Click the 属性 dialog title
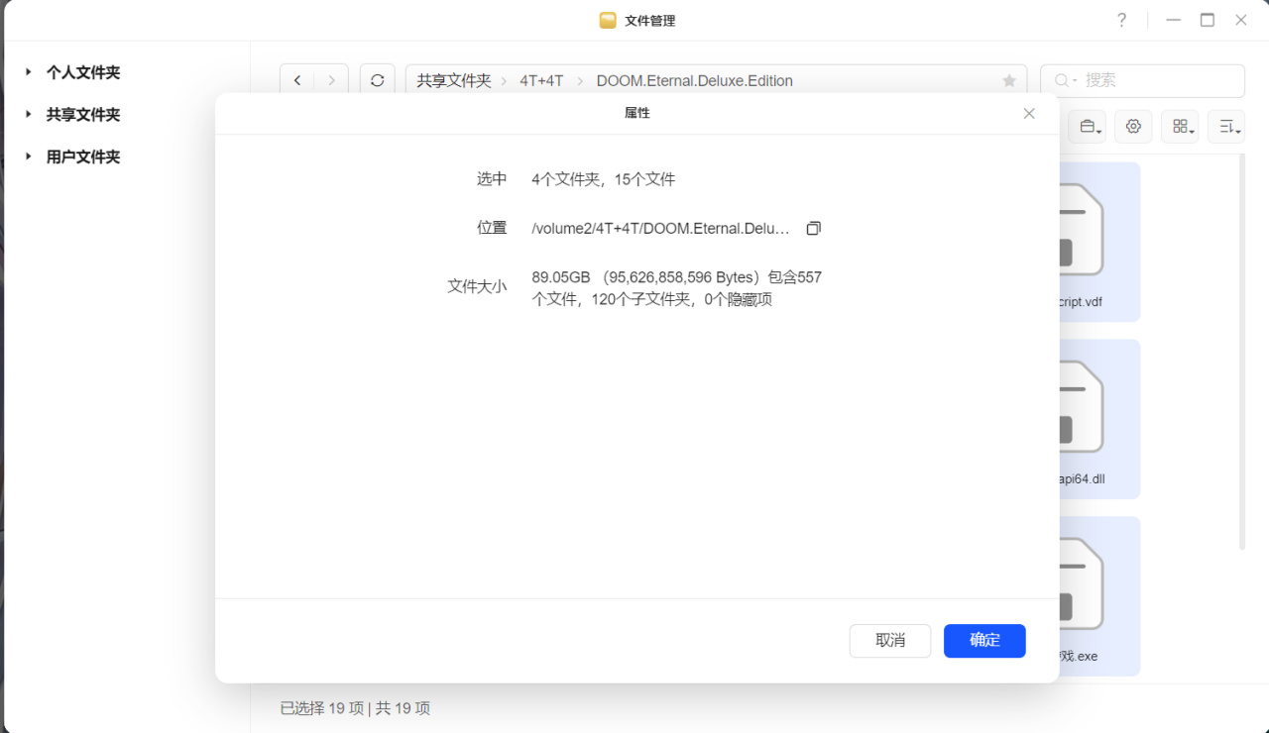This screenshot has width=1269, height=733. tap(637, 114)
